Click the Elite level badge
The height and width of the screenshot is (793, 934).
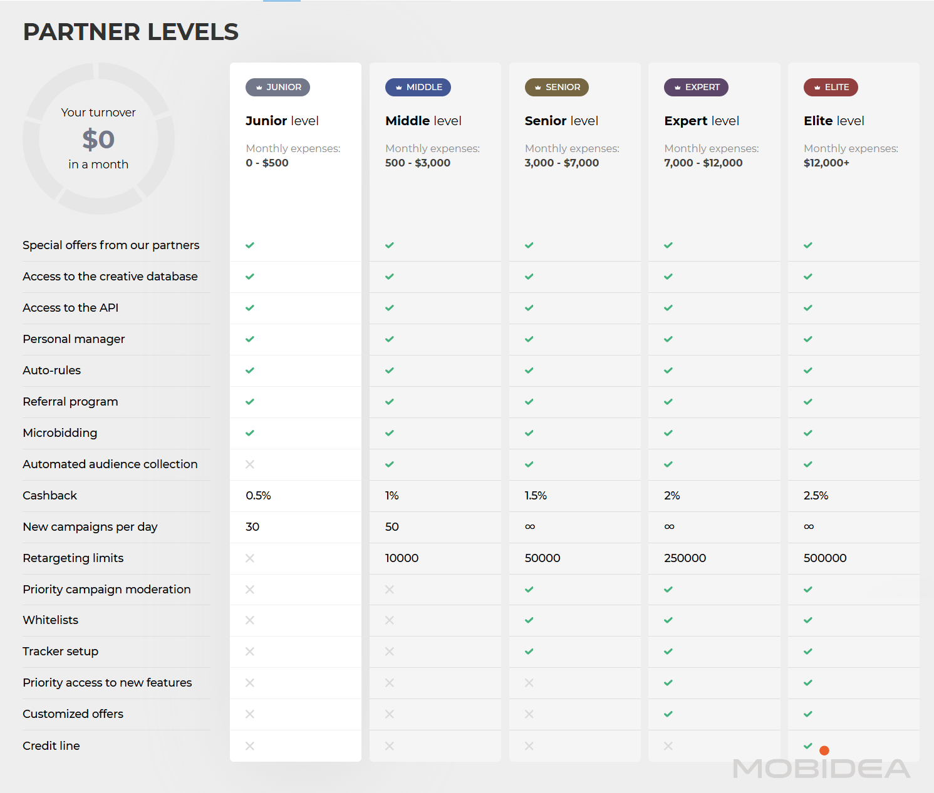tap(831, 87)
